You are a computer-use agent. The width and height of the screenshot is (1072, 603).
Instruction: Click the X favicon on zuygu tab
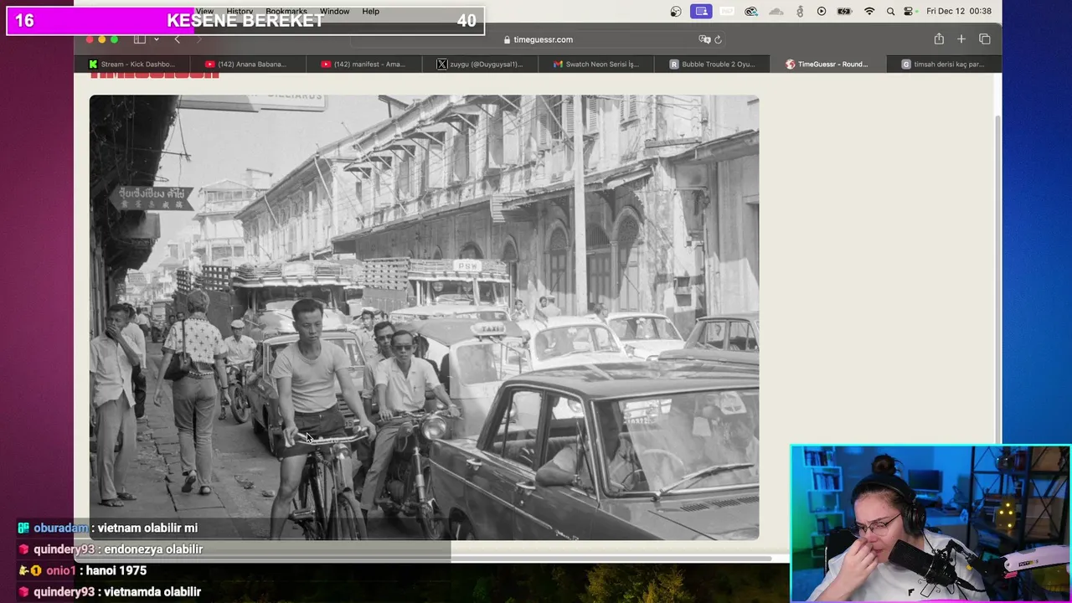click(x=441, y=64)
